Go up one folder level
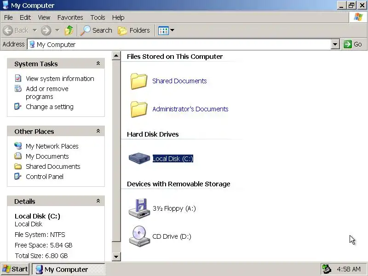 [69, 30]
